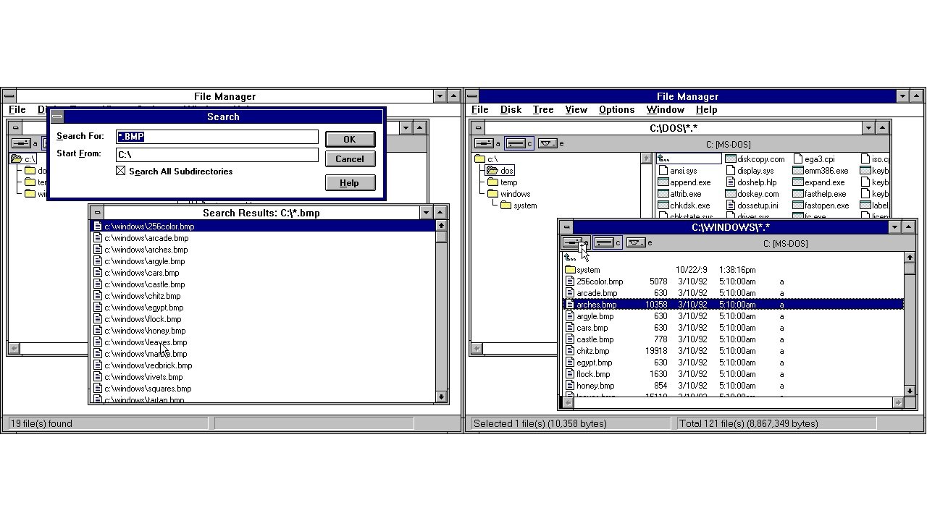Open the File menu in right File Manager

tap(480, 110)
